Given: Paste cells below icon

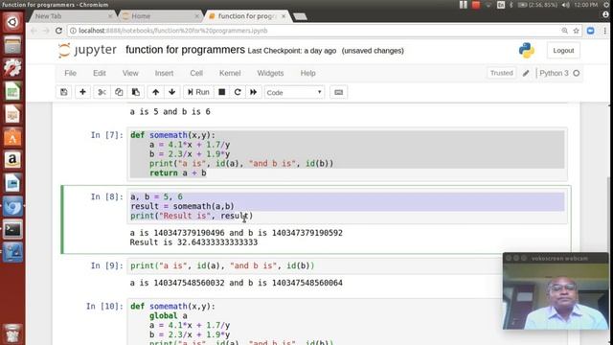Looking at the screenshot, I should 136,92.
